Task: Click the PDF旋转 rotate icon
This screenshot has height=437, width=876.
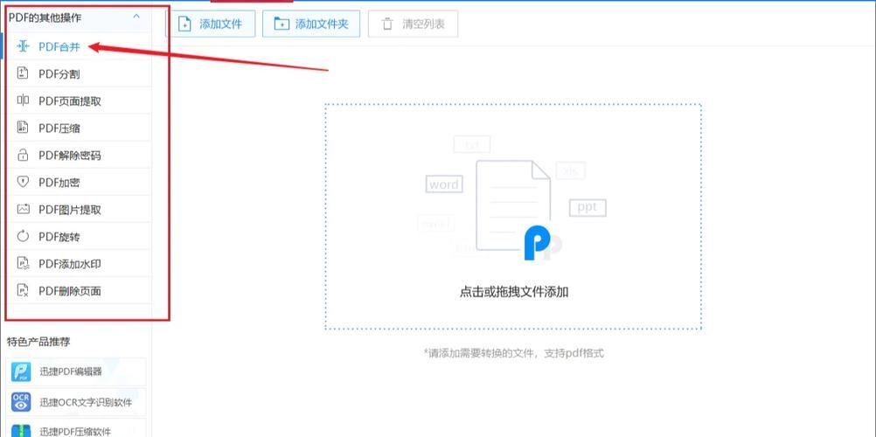Action: 23,236
